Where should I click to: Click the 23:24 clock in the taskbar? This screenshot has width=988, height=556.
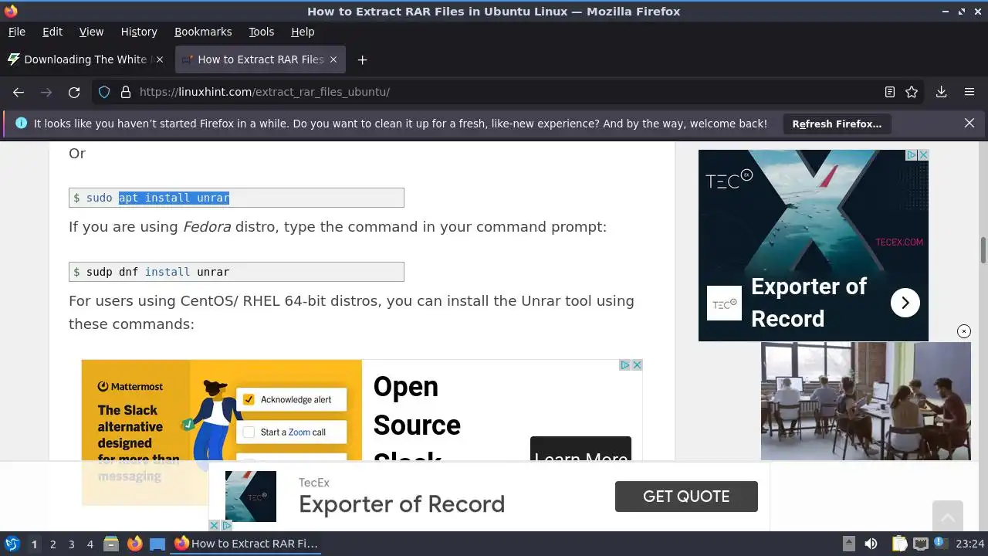tap(970, 544)
